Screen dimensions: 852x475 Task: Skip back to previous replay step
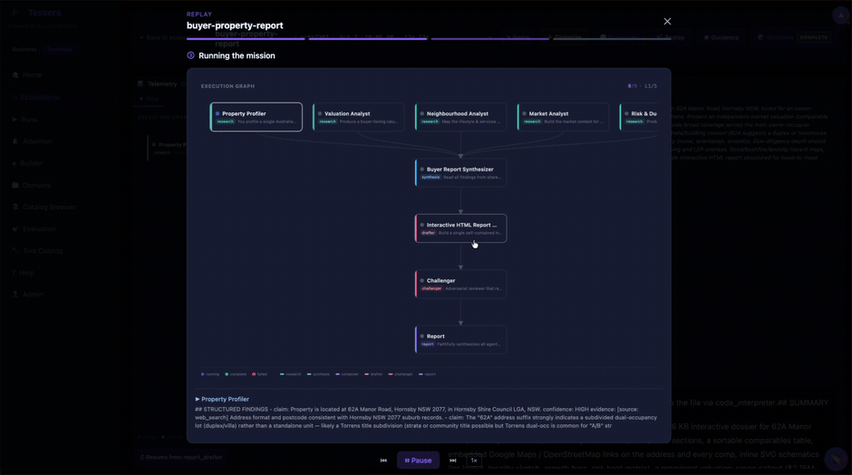click(x=383, y=460)
